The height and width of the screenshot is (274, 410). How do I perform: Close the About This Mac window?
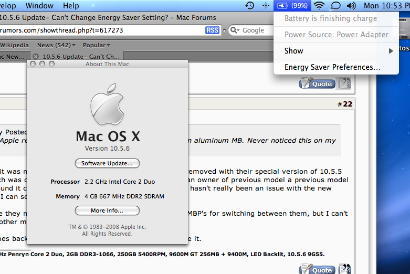pyautogui.click(x=33, y=64)
